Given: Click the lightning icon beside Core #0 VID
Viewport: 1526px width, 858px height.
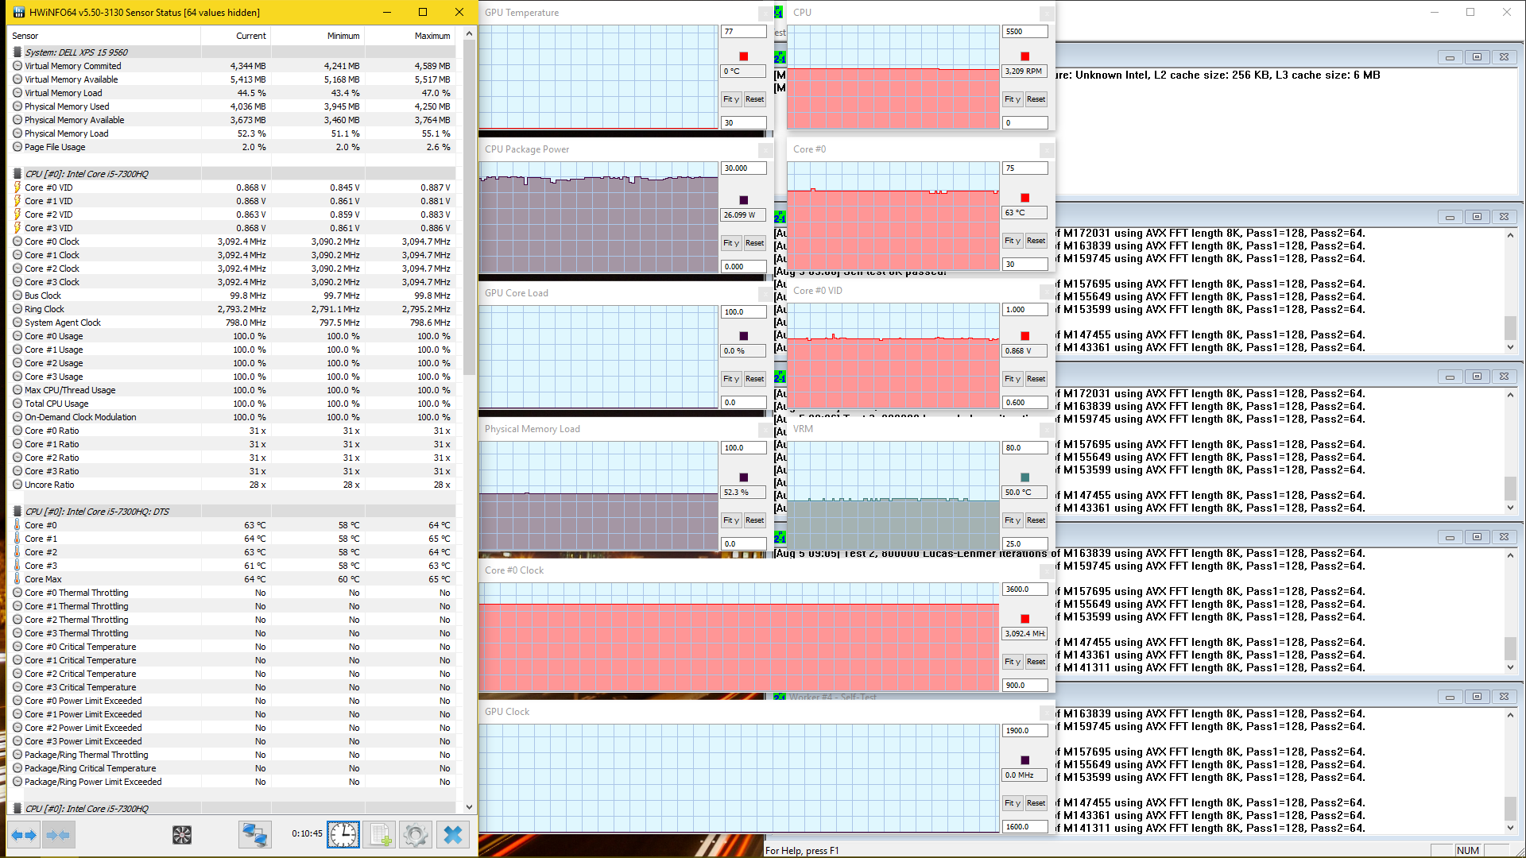Looking at the screenshot, I should point(17,187).
